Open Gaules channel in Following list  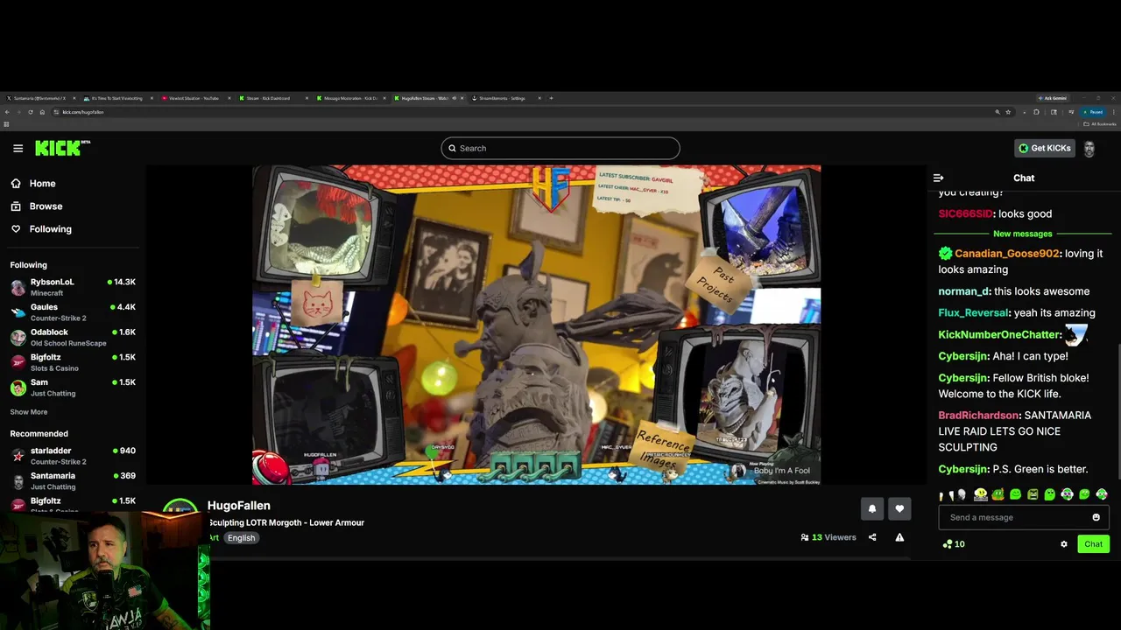coord(73,312)
